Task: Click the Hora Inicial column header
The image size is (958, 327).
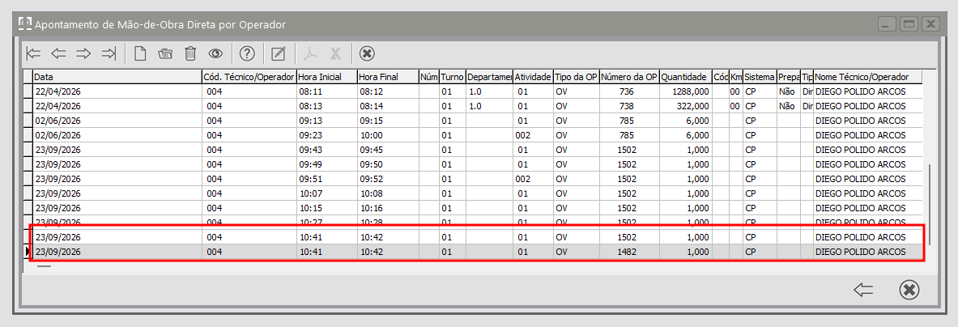Action: [x=327, y=77]
